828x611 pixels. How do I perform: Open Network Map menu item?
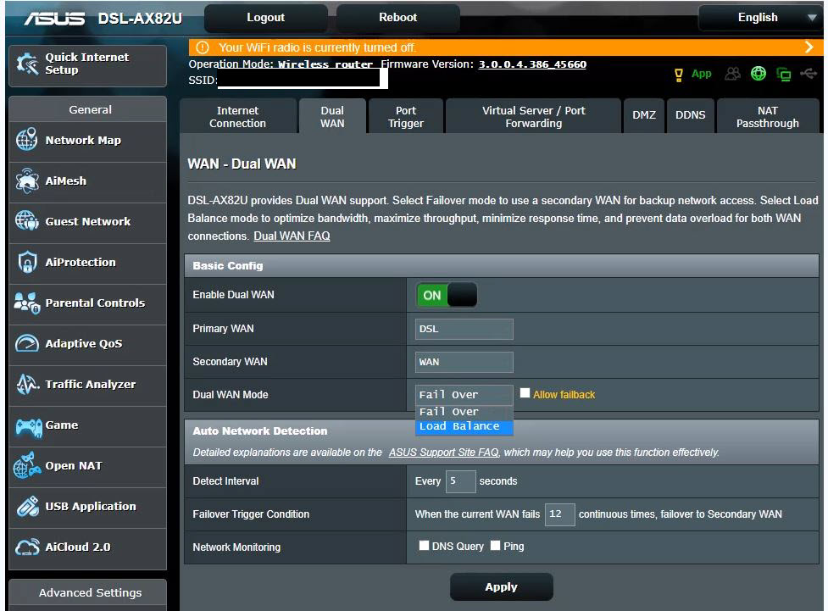(87, 141)
